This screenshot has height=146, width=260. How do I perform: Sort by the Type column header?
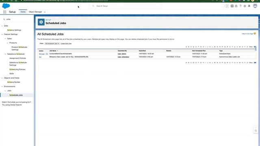click(x=221, y=51)
